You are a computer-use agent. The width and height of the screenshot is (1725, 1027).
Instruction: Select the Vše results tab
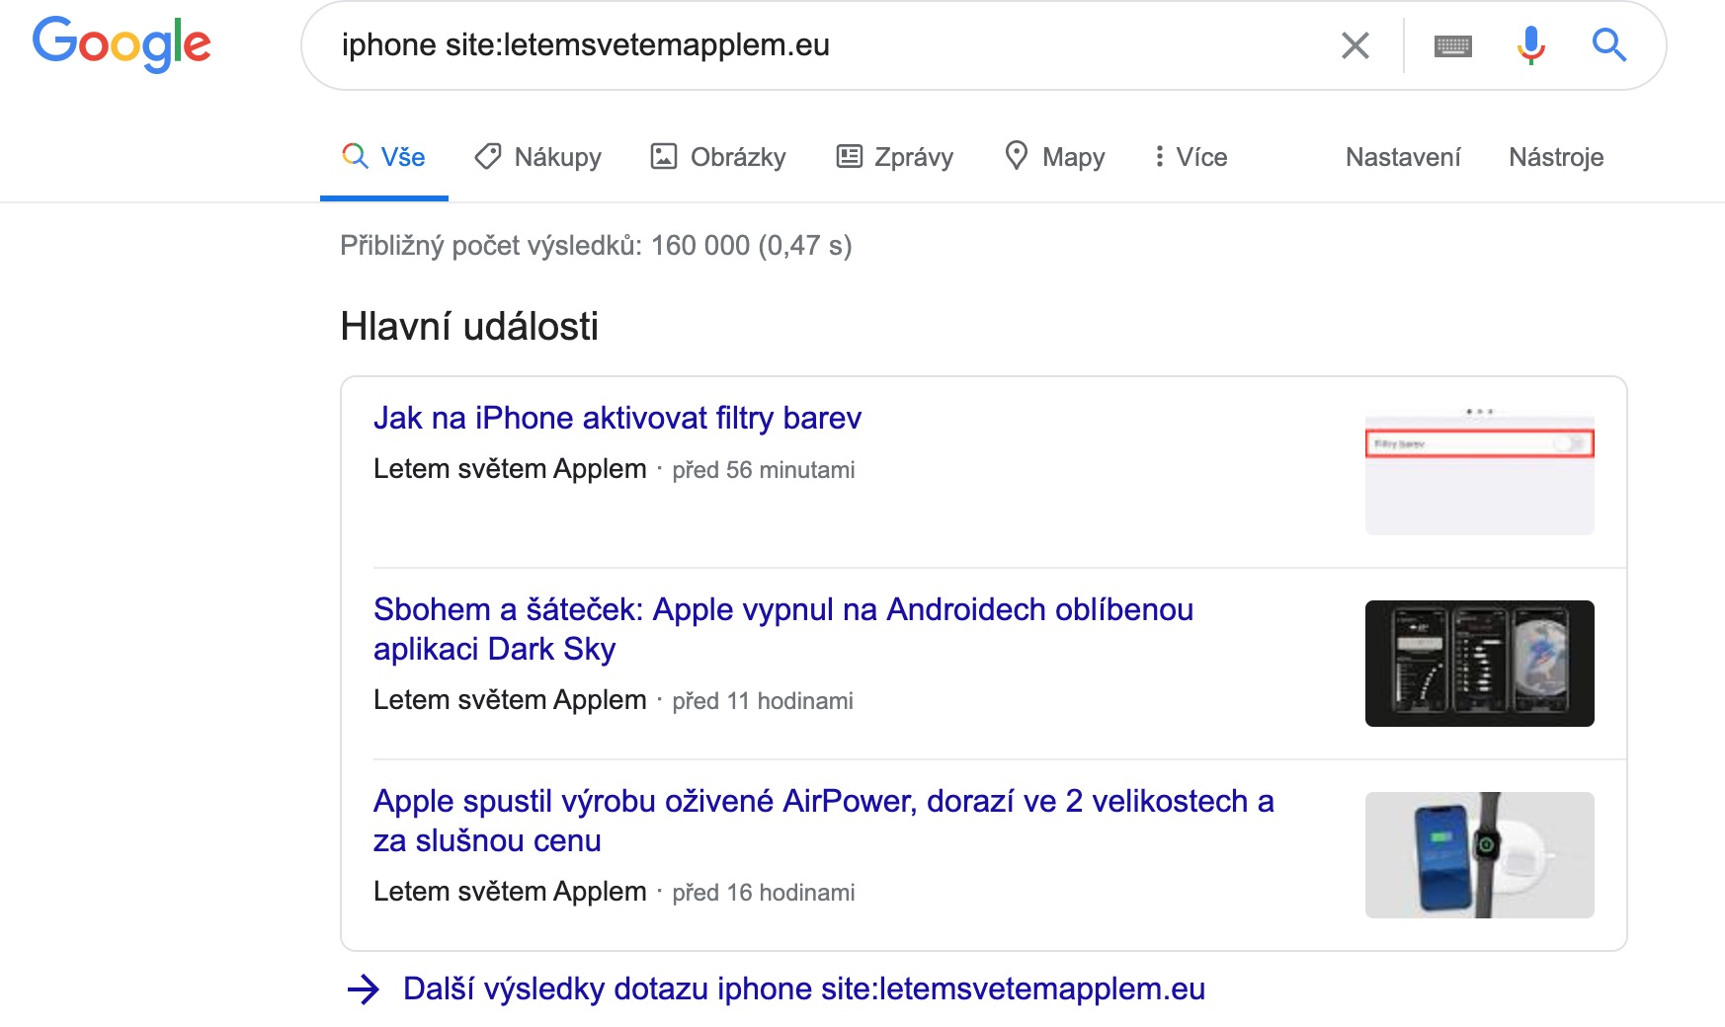[x=384, y=157]
